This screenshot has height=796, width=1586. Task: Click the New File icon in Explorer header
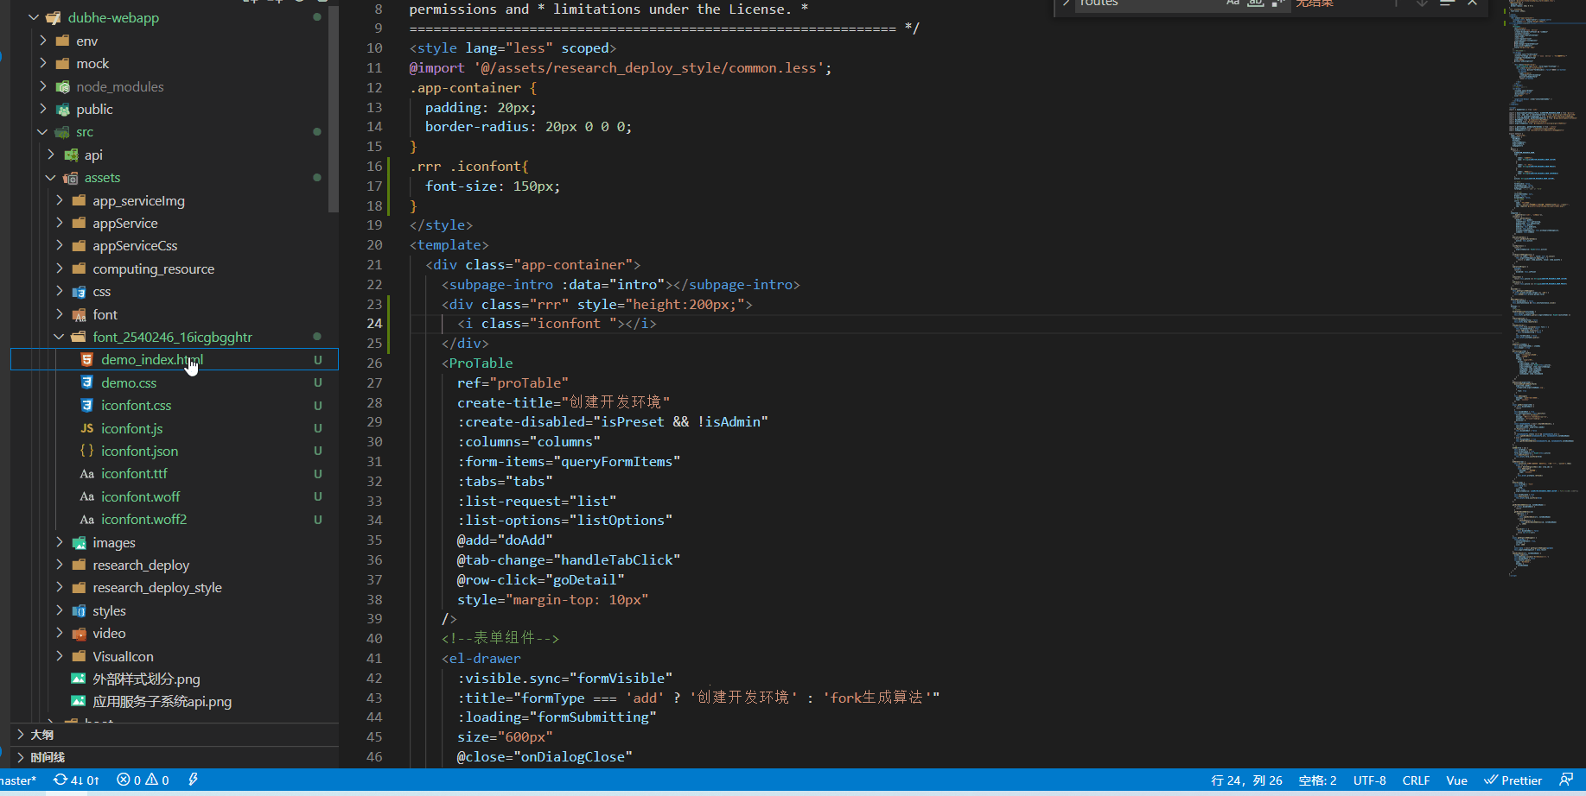click(246, 3)
